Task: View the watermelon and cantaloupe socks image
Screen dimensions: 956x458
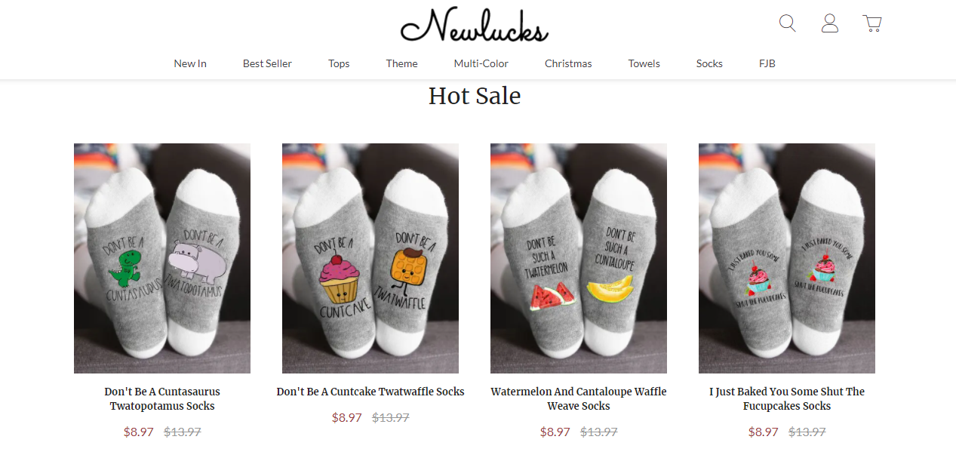Action: (579, 258)
